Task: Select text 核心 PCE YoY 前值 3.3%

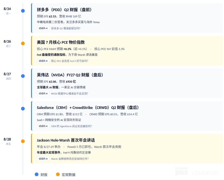Action: 109,49
